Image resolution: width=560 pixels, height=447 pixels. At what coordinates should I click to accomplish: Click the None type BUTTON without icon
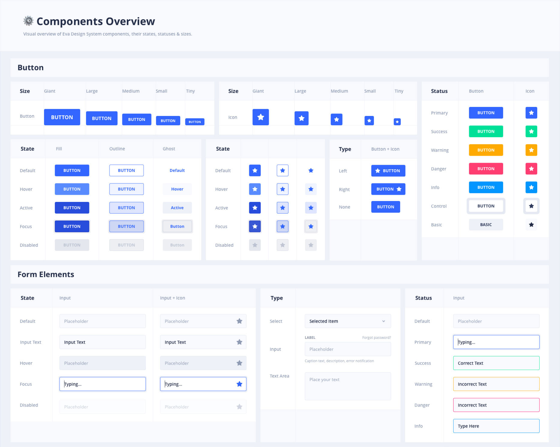point(385,207)
